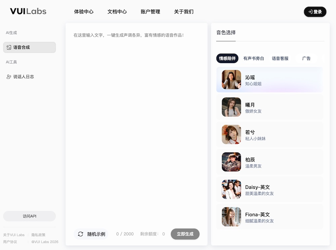Viewport: 336px width, 250px height.
Task: Click the 说话人日志 speaker diarization icon
Action: [x=8, y=77]
